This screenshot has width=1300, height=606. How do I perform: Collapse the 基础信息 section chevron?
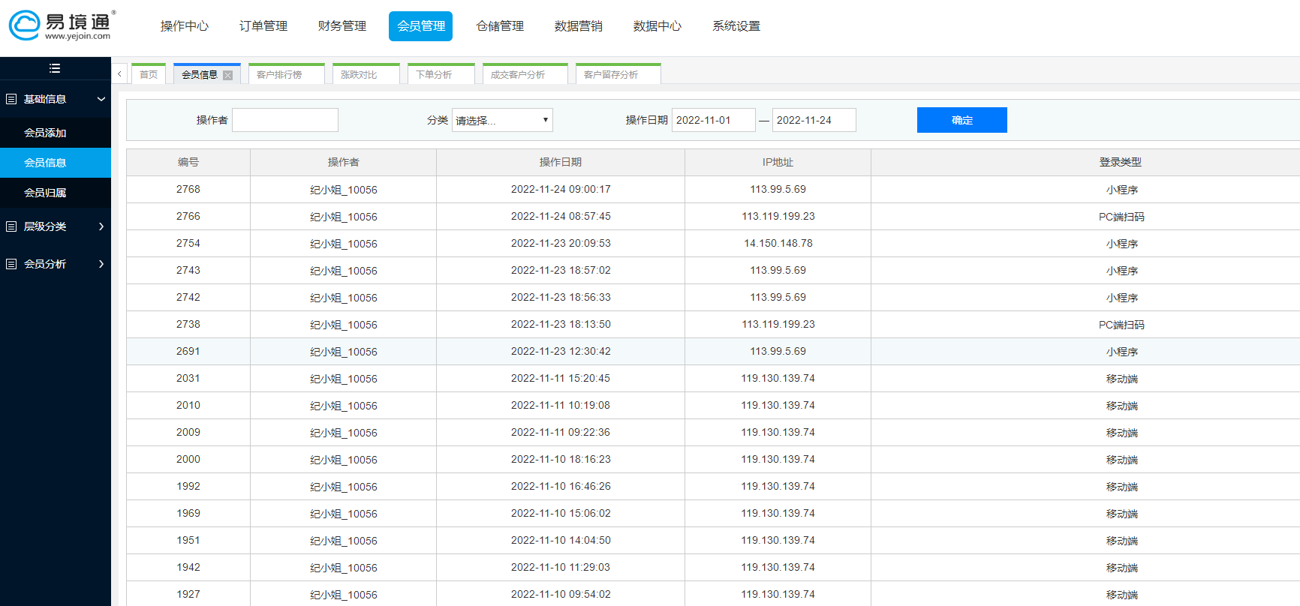click(101, 99)
